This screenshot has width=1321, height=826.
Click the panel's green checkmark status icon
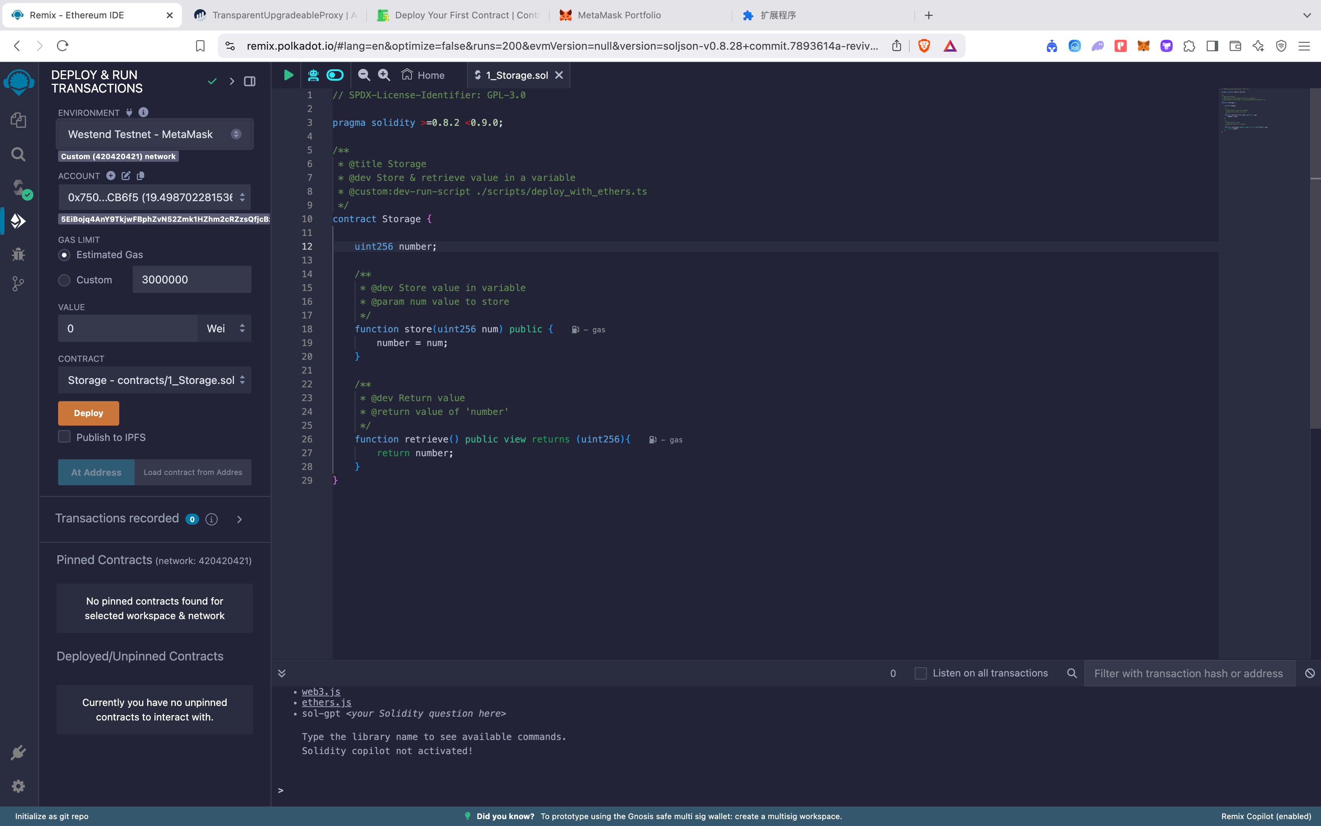tap(213, 81)
